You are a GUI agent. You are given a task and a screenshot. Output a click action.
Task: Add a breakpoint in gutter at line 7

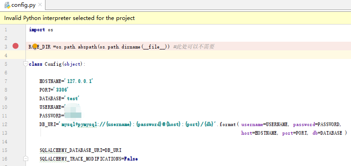(15, 81)
